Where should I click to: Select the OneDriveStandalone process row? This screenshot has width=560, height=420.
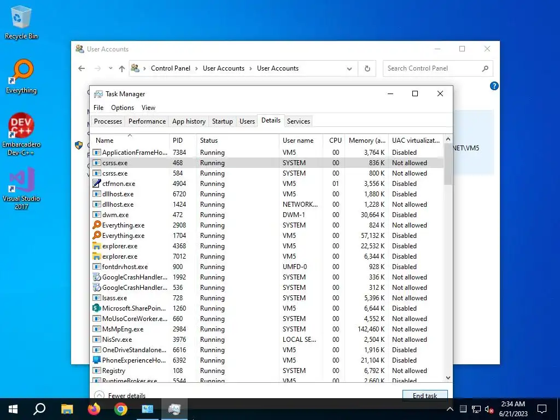click(267, 350)
